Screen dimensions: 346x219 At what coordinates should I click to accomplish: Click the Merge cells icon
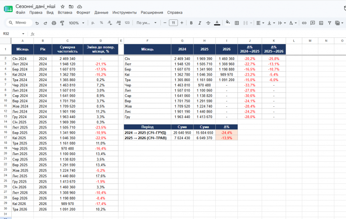coord(246,23)
